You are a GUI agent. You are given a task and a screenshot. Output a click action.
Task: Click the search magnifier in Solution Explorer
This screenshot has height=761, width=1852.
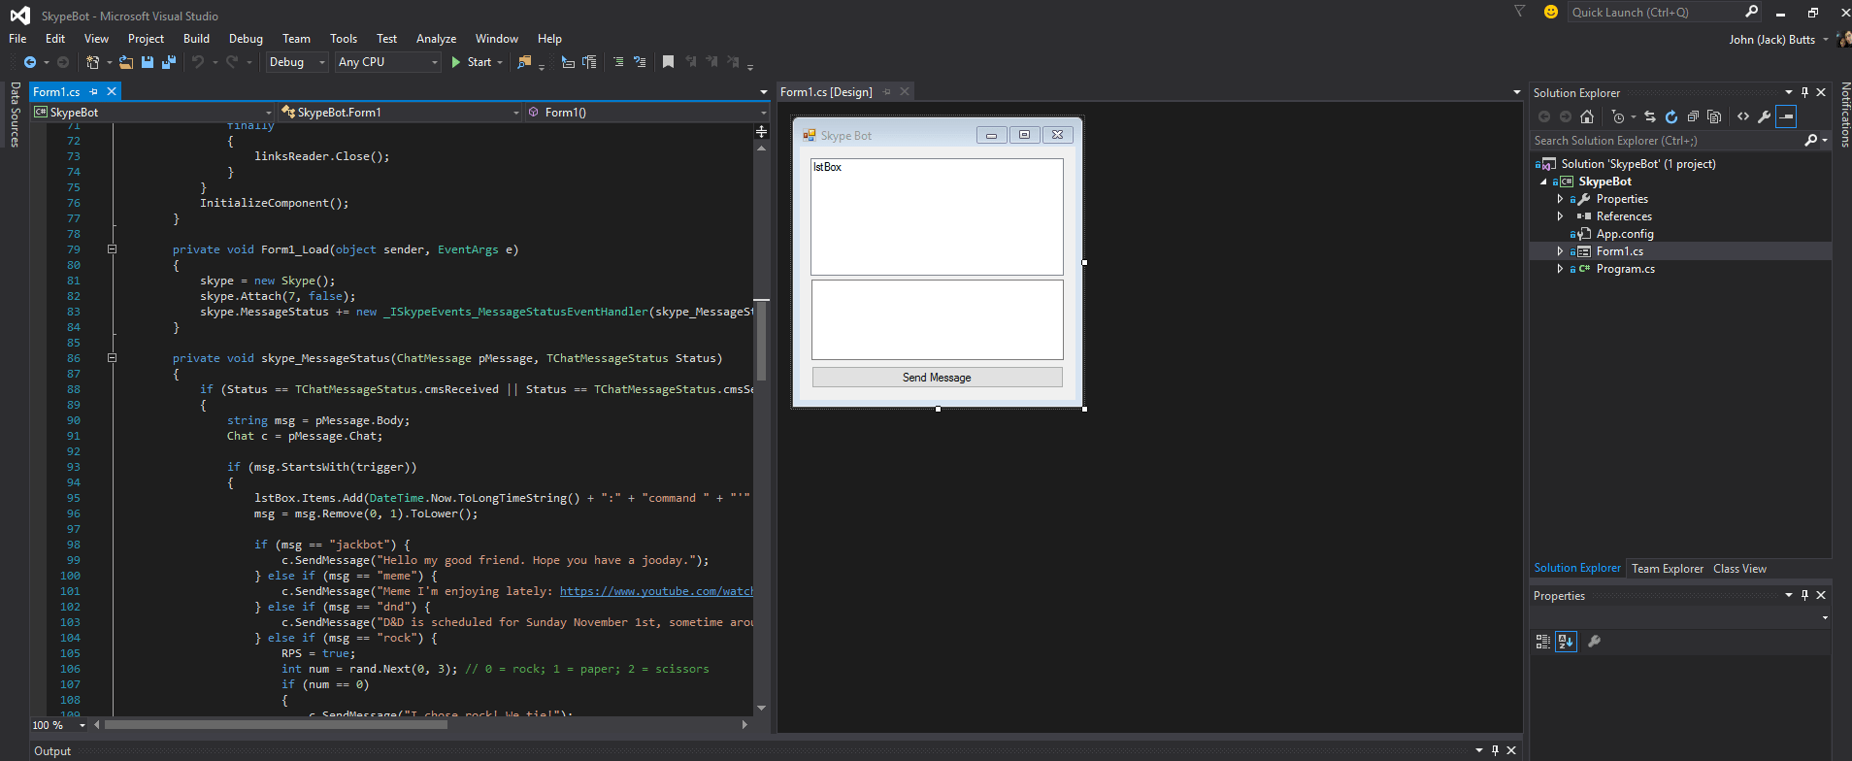(x=1810, y=141)
